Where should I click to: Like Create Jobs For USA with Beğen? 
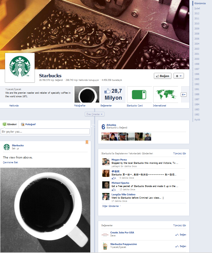[x=181, y=235]
